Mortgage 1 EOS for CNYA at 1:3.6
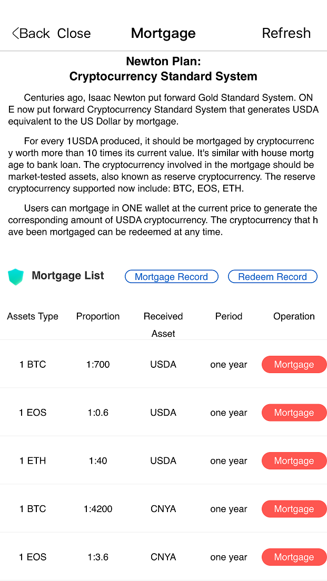 pos(294,557)
